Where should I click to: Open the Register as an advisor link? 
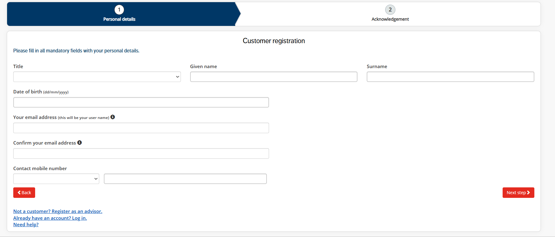pos(58,211)
